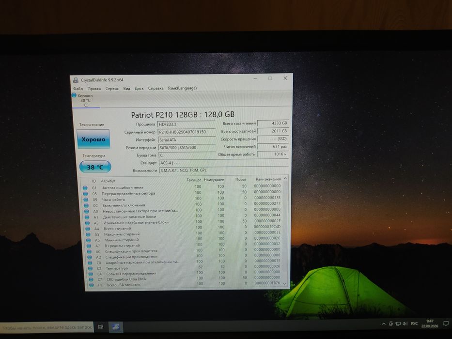
Task: Click status dot for A1 Действующие запасные блоки
Action: (x=87, y=217)
